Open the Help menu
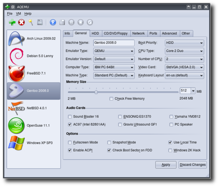The image size is (219, 187). click(x=28, y=13)
